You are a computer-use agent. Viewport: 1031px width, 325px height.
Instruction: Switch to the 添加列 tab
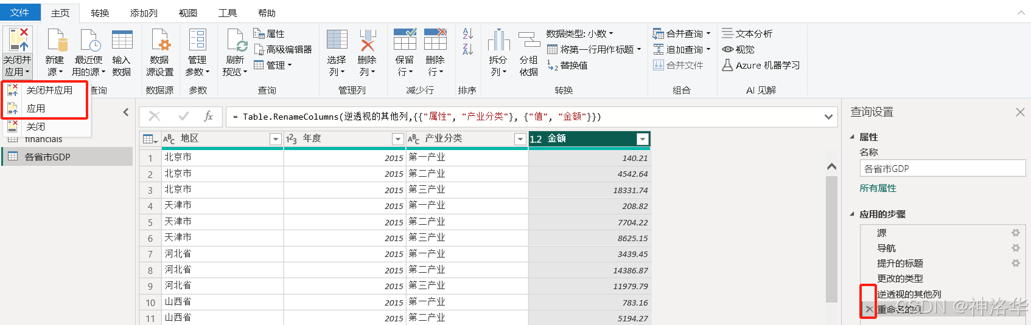point(144,13)
